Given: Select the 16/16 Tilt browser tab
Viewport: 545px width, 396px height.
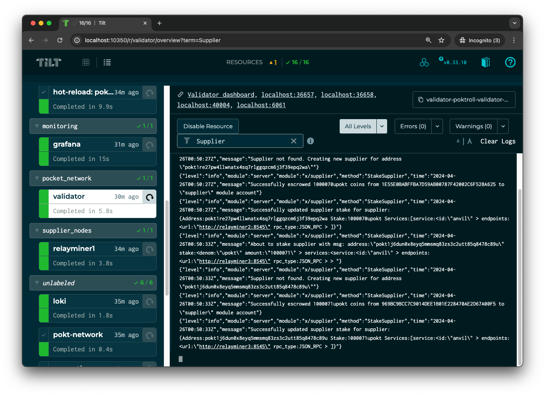Looking at the screenshot, I should tap(105, 23).
